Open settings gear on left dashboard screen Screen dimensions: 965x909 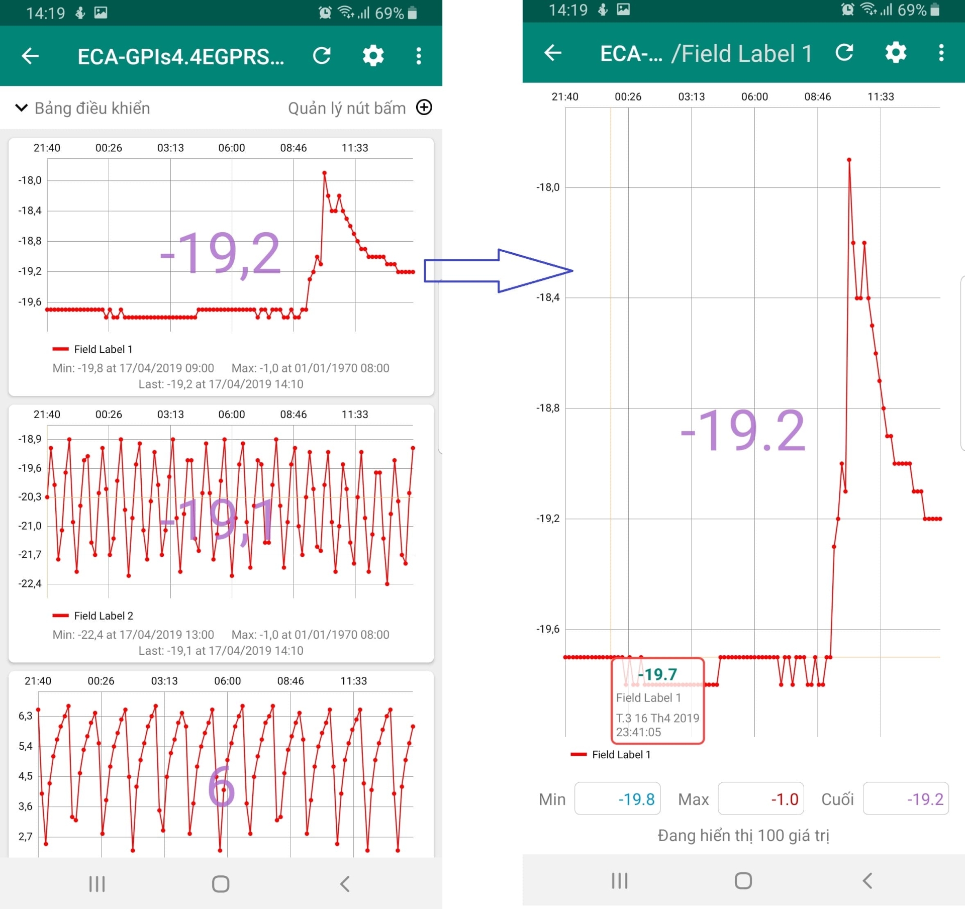coord(373,56)
